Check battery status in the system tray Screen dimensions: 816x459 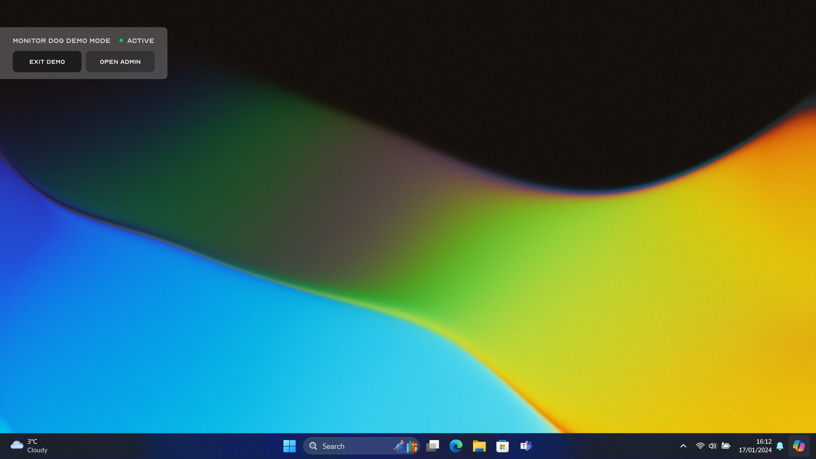[x=726, y=446]
